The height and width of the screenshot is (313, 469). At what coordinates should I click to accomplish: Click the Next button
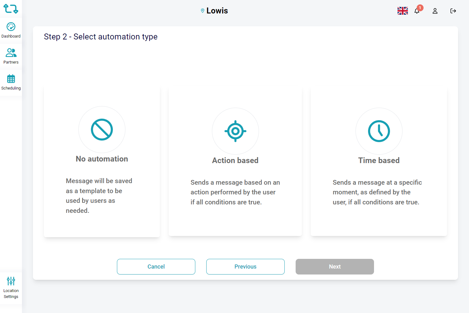[x=335, y=267]
